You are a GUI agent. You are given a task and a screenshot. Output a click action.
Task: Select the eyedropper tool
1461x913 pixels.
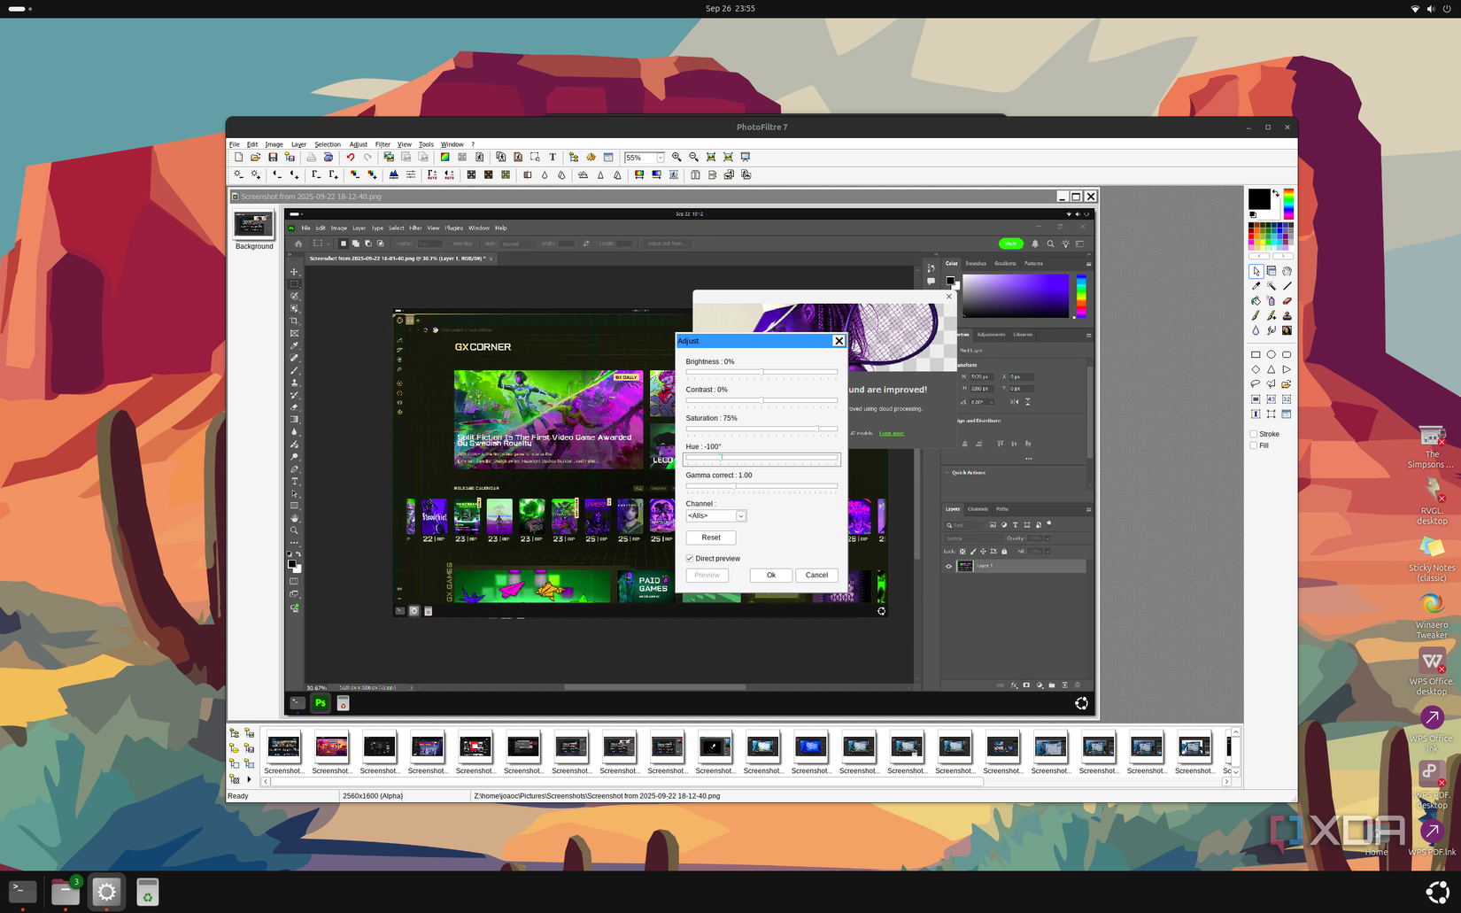tap(1256, 286)
